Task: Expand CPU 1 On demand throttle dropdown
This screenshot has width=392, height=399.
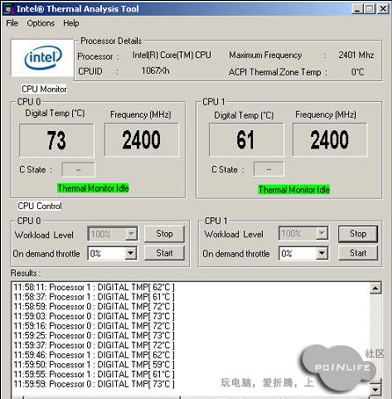Action: point(322,253)
